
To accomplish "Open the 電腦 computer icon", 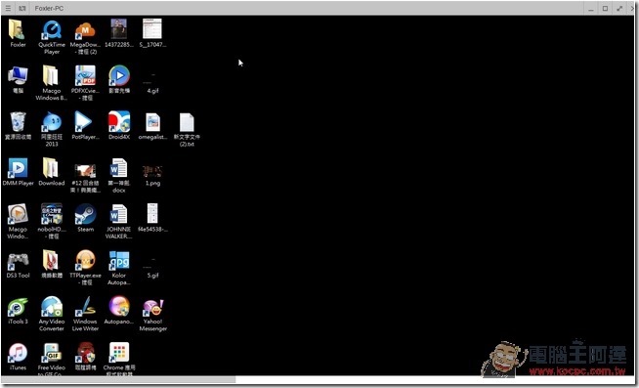I will [18, 76].
